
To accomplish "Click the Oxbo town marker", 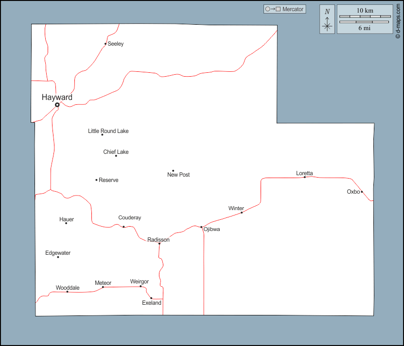I will [362, 192].
